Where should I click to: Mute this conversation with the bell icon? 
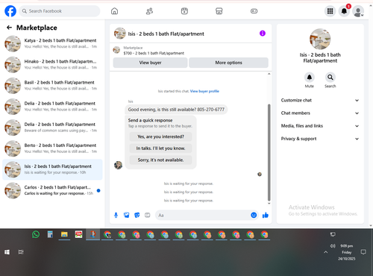pyautogui.click(x=310, y=78)
